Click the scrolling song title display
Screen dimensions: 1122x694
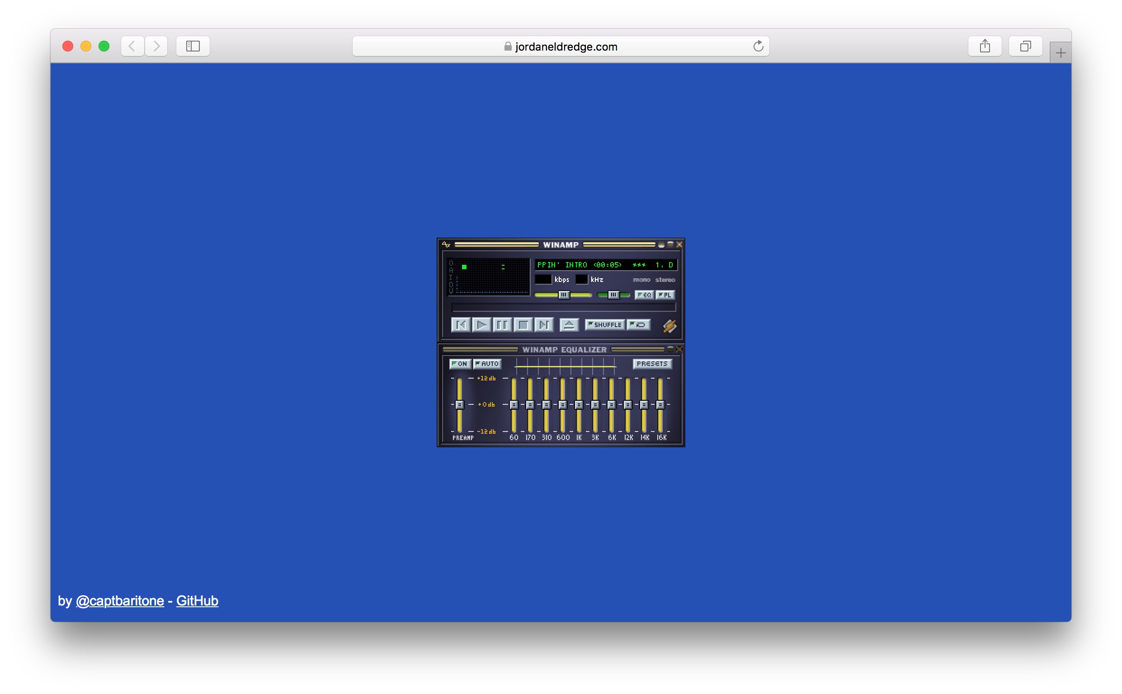606,265
